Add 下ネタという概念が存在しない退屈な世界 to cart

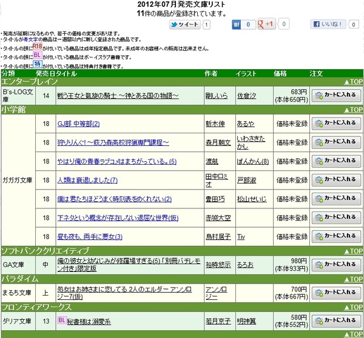pyautogui.click(x=336, y=217)
